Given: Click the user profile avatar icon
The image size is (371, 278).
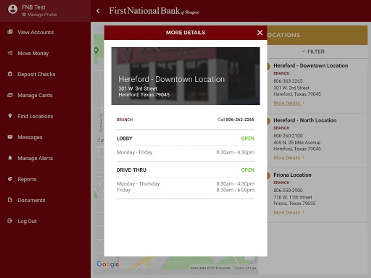Looking at the screenshot, I should [x=13, y=10].
